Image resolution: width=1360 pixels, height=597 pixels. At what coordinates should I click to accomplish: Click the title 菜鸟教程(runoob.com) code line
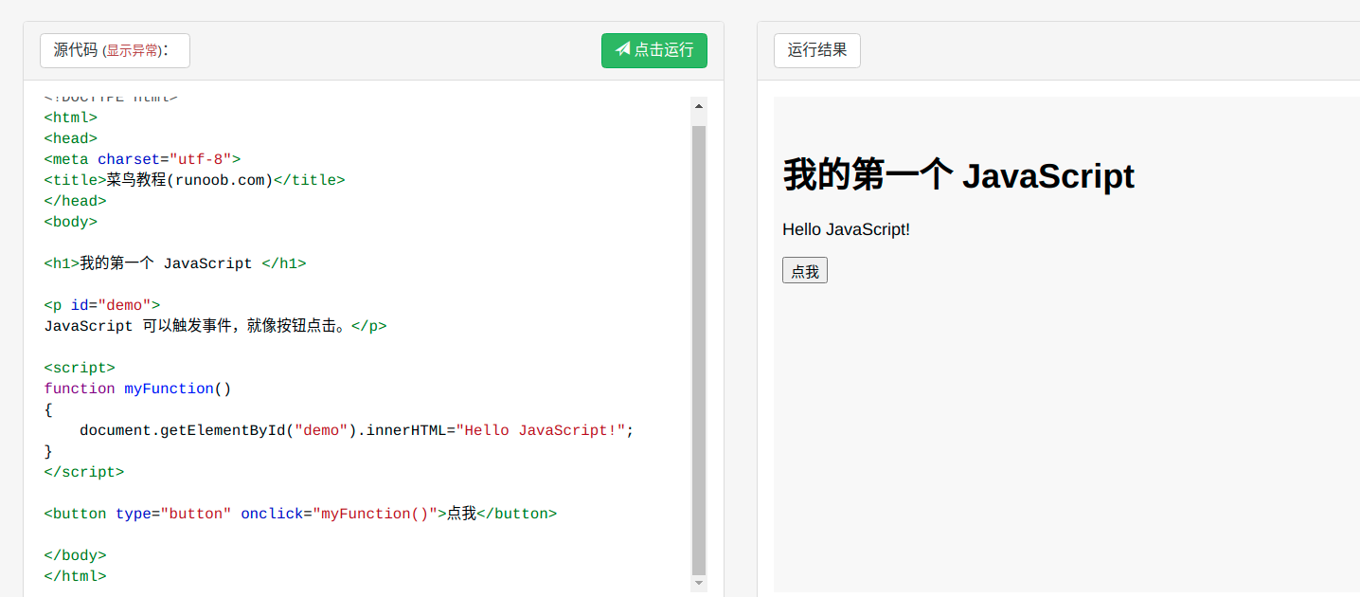click(194, 180)
